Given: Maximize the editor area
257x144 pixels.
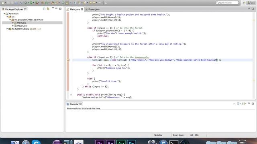Looking at the screenshot, I should click(253, 8).
